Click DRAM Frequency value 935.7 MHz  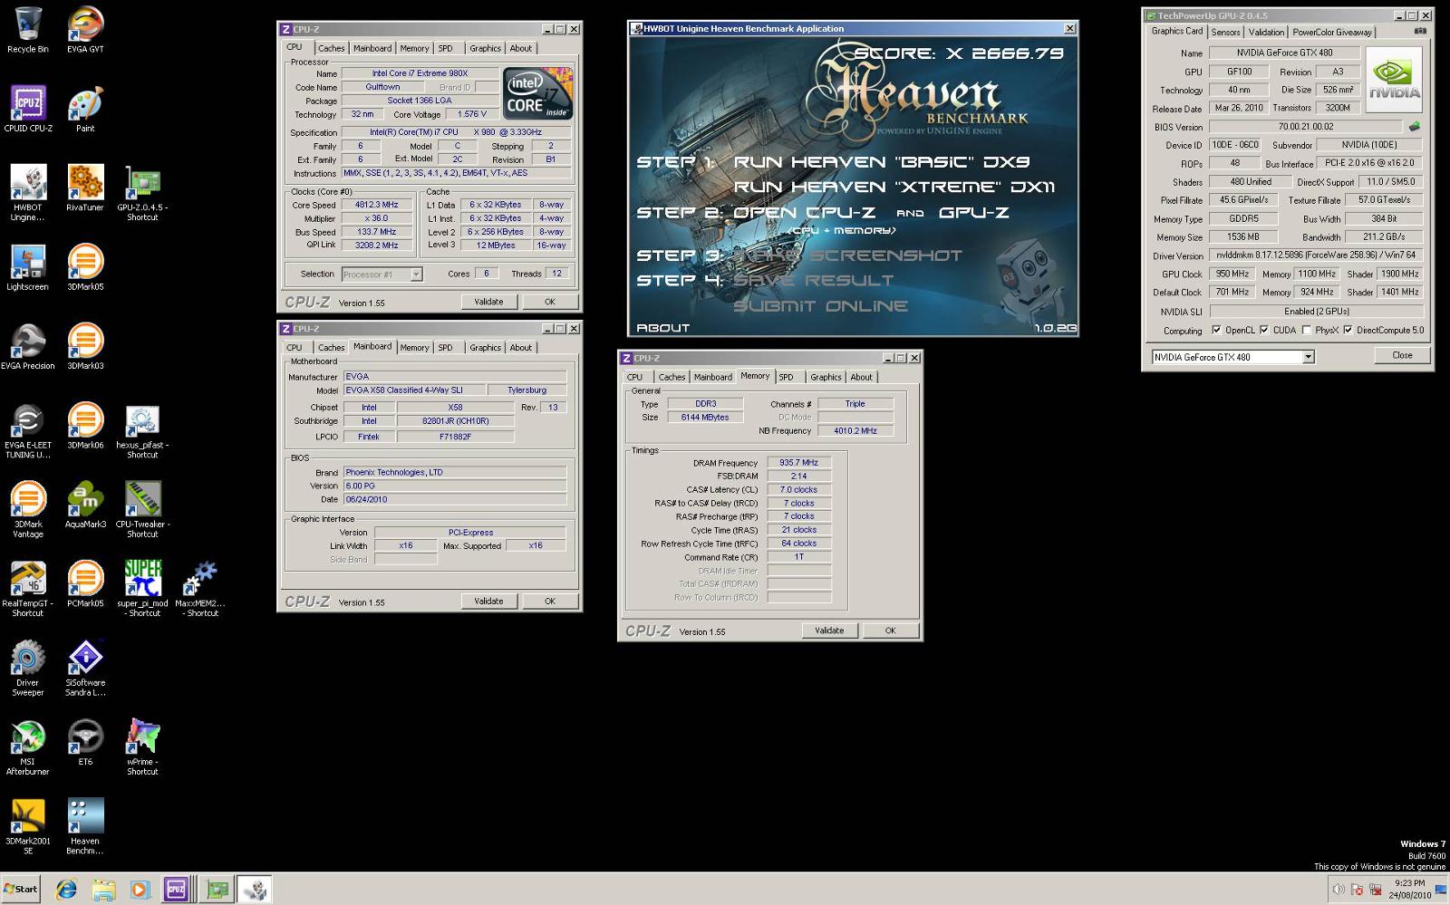tap(798, 462)
